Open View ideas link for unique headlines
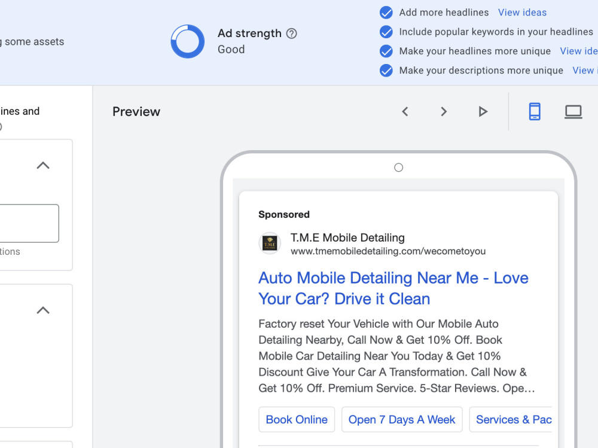The width and height of the screenshot is (598, 448). [578, 51]
